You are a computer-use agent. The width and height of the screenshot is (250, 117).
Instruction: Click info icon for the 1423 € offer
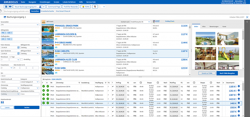coord(239,99)
